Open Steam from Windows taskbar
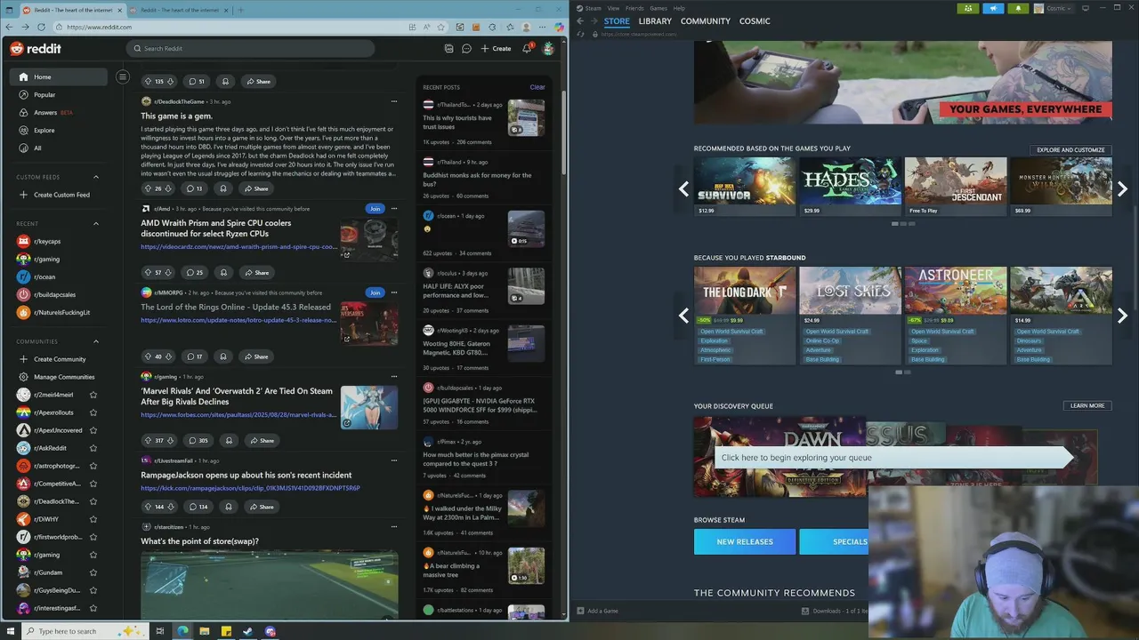Image resolution: width=1139 pixels, height=640 pixels. point(247,631)
